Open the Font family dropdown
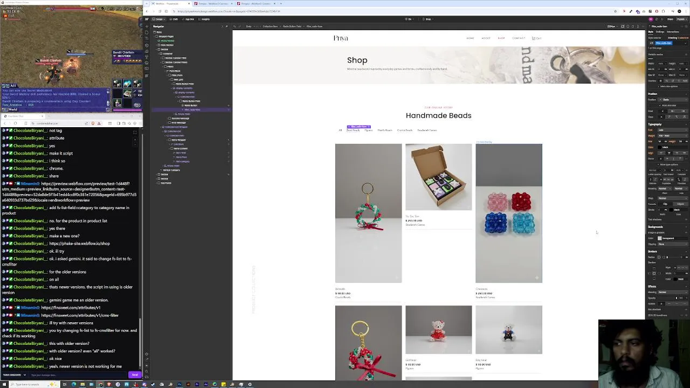Screen dimensions: 690x388 (x=673, y=130)
